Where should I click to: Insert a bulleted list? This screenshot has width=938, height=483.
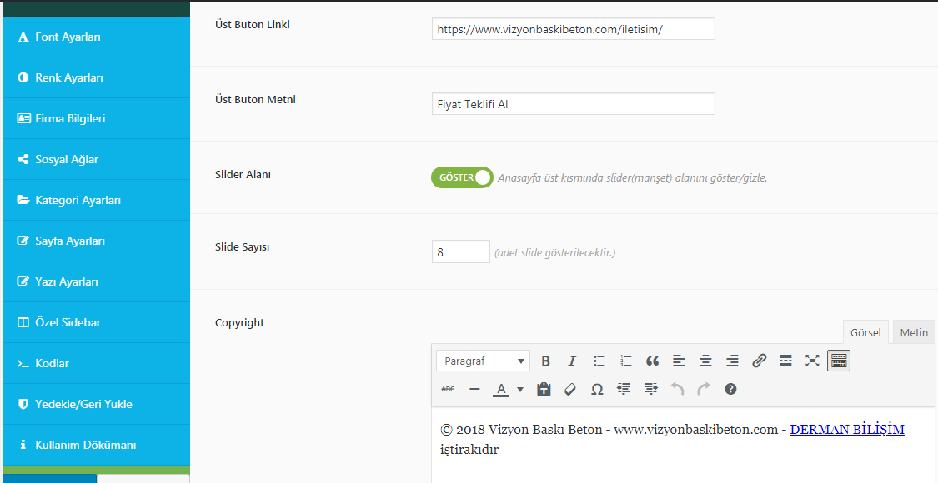[599, 361]
